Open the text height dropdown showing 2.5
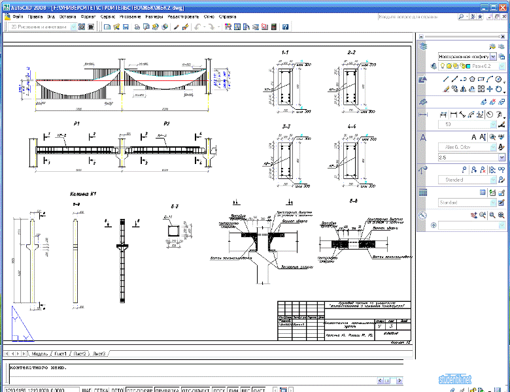The image size is (510, 392). [x=471, y=157]
